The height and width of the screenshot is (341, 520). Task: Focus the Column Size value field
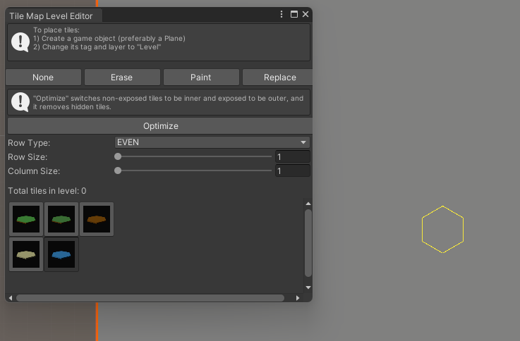click(293, 170)
